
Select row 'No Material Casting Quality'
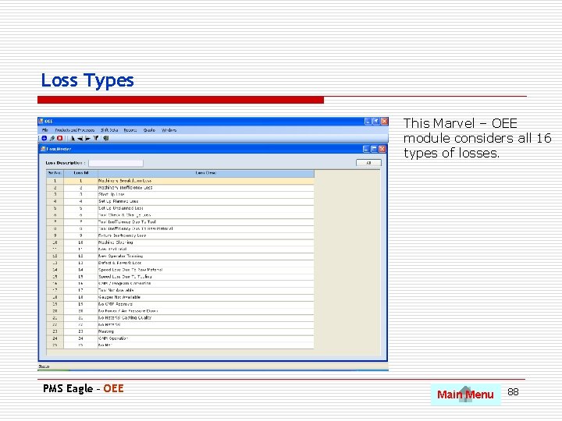click(180, 318)
